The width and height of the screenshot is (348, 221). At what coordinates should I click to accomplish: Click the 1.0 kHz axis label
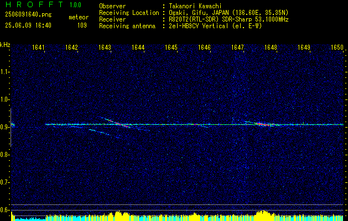point(4,99)
